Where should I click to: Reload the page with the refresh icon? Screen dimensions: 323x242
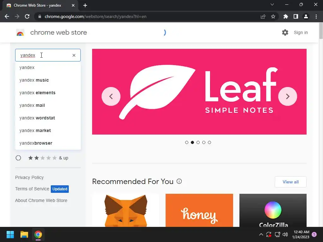point(27,16)
